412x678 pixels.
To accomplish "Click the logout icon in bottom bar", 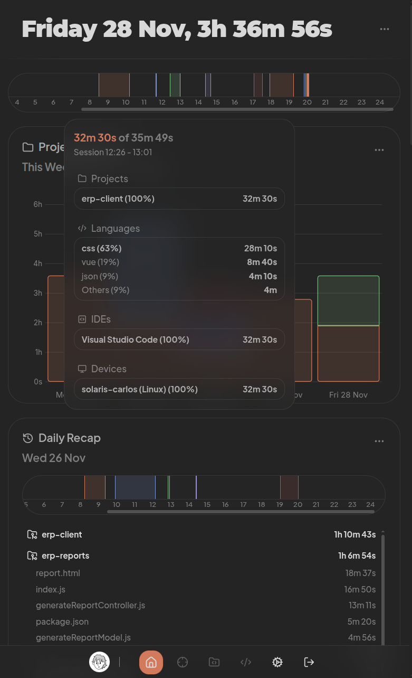I will [309, 662].
